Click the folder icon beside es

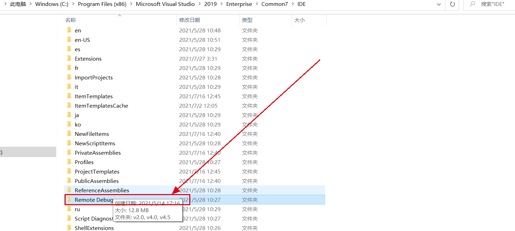pyautogui.click(x=69, y=49)
